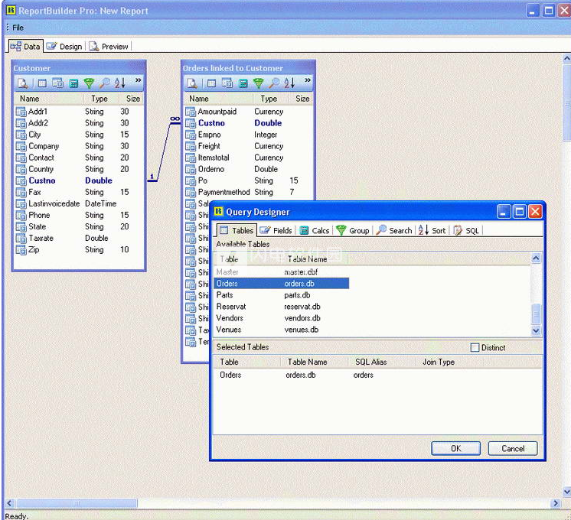571x520 pixels.
Task: Click green Group funnel in Customer panel
Action: pyautogui.click(x=89, y=83)
